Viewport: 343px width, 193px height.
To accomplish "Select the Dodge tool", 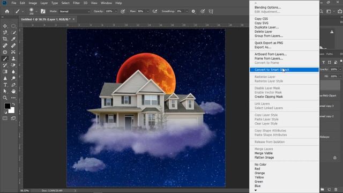I will click(x=13, y=78).
